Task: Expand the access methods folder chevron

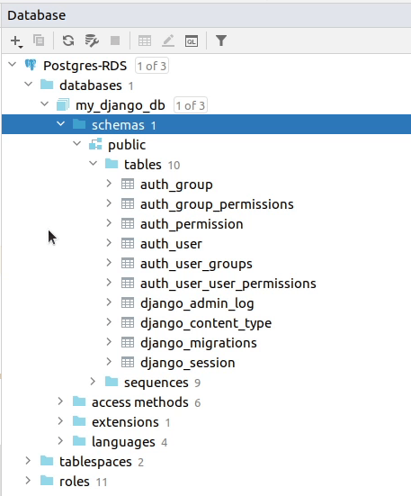Action: (60, 401)
